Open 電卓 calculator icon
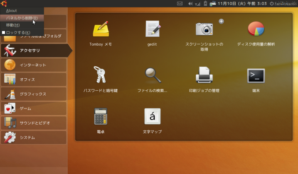 101,116
